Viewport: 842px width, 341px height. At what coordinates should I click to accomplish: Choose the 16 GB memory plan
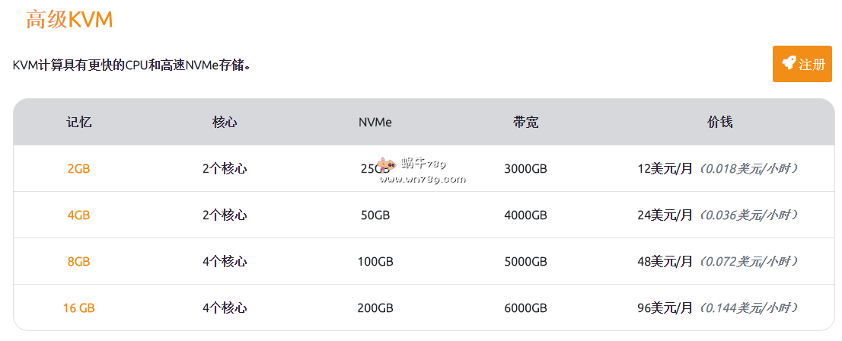click(78, 308)
